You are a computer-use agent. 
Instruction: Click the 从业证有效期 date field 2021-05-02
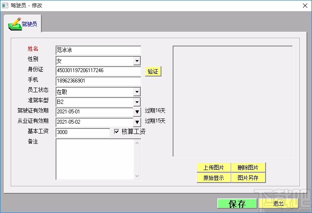[x=95, y=122]
